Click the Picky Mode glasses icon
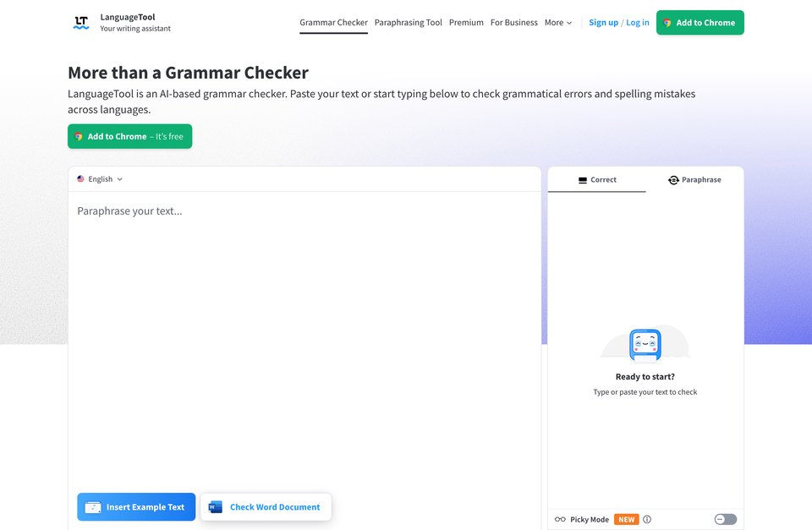This screenshot has width=812, height=530. coord(560,519)
